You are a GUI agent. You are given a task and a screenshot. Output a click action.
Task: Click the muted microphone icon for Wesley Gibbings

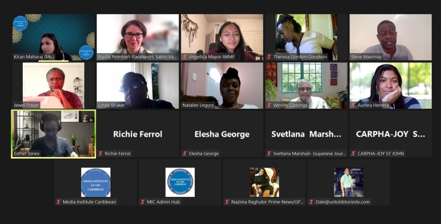pyautogui.click(x=269, y=105)
